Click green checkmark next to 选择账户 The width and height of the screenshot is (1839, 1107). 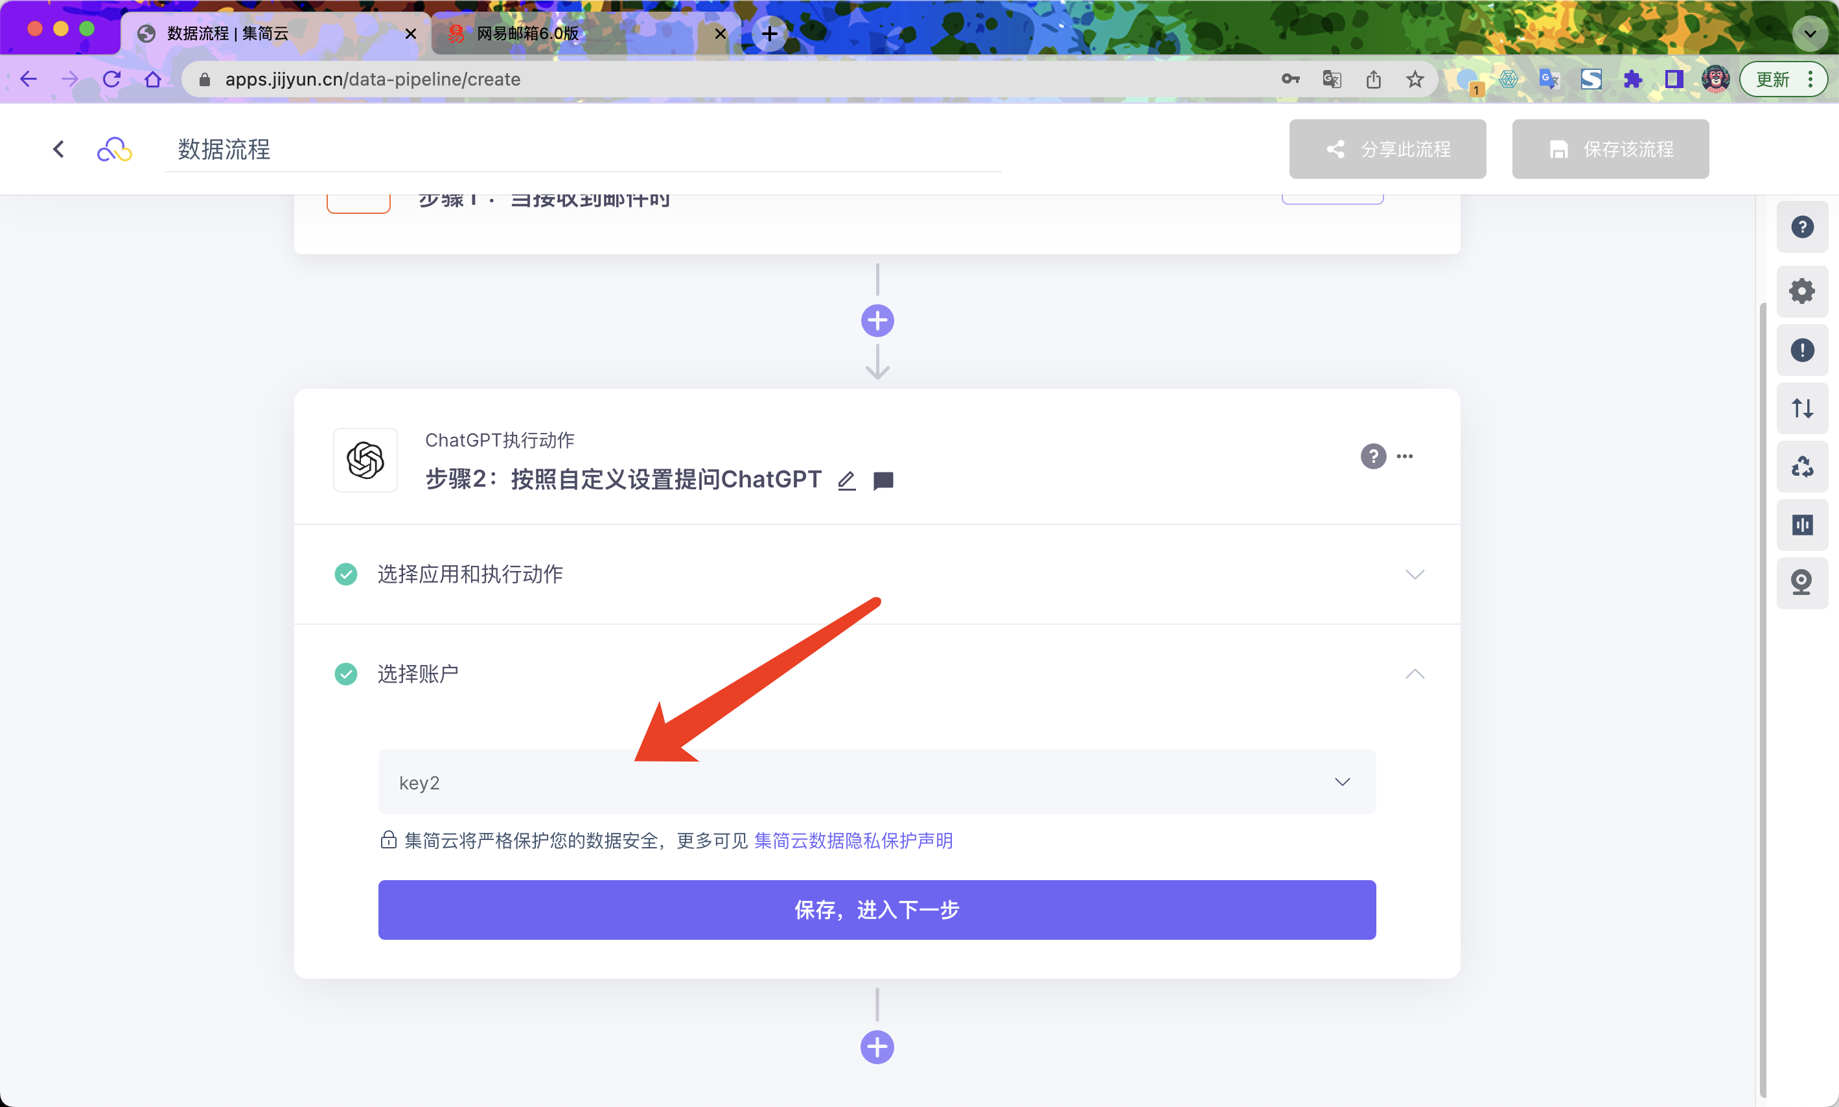[x=346, y=673]
